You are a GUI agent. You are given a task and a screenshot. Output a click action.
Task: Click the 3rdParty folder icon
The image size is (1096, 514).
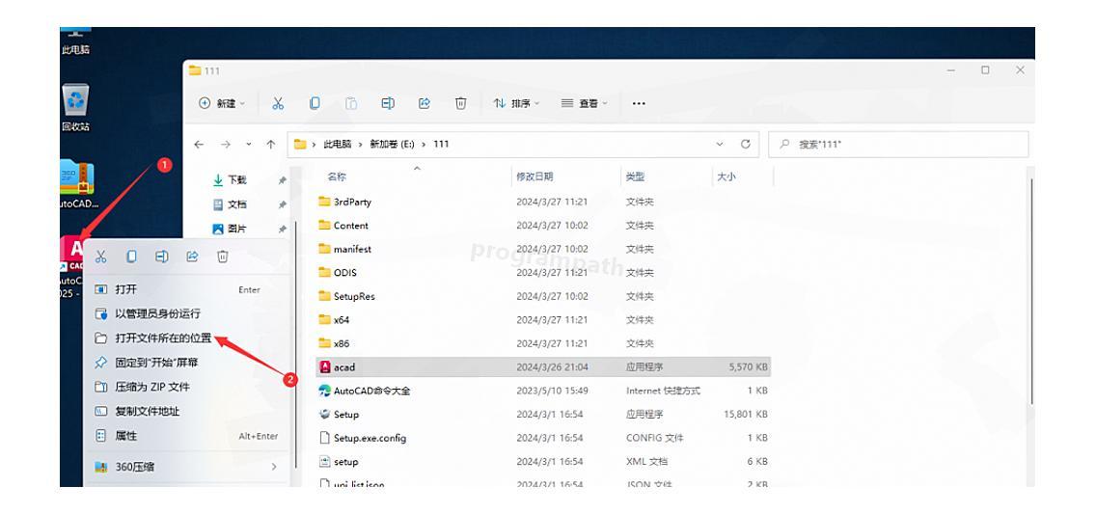click(x=324, y=202)
